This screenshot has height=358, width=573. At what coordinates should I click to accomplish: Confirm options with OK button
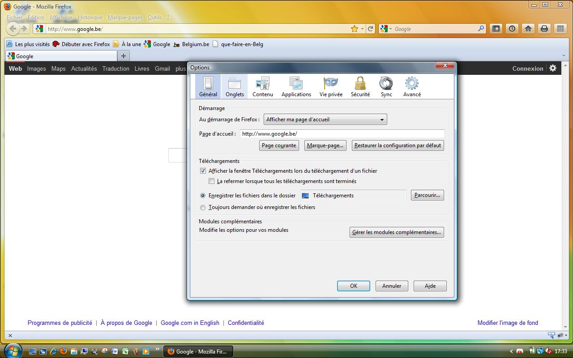click(x=354, y=286)
